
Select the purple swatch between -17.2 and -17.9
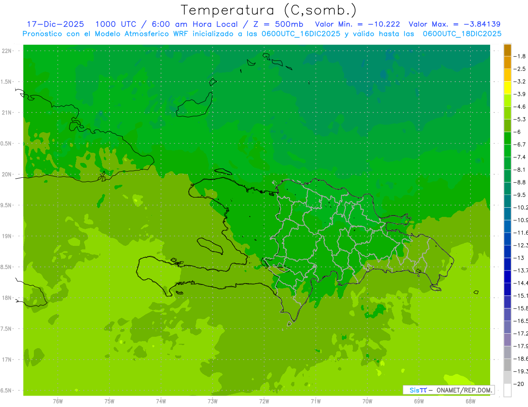(507, 340)
